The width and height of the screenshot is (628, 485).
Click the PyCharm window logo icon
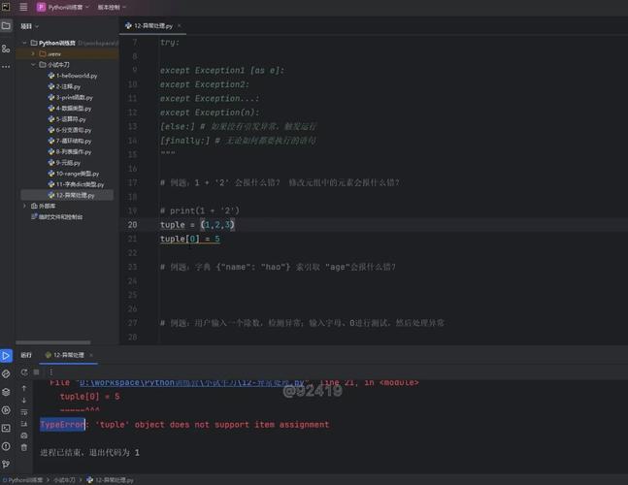[6, 7]
